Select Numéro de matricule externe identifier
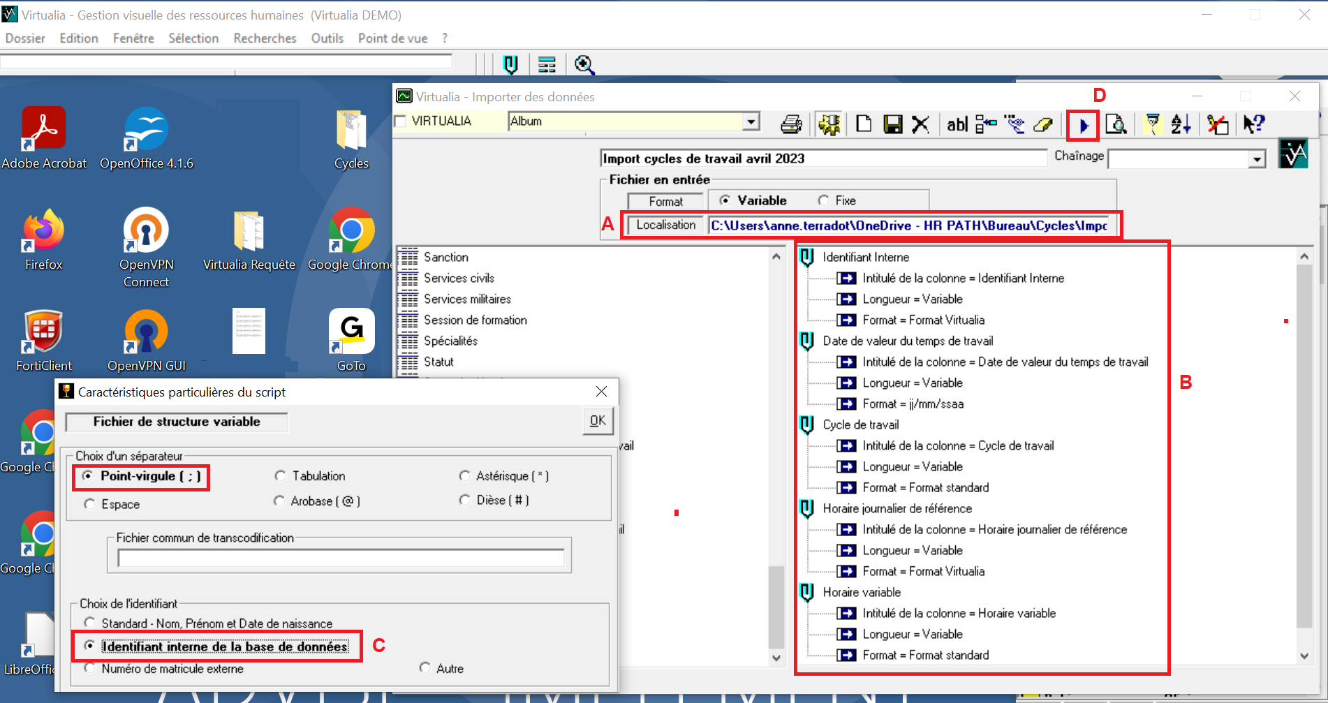The width and height of the screenshot is (1328, 703). click(x=89, y=669)
